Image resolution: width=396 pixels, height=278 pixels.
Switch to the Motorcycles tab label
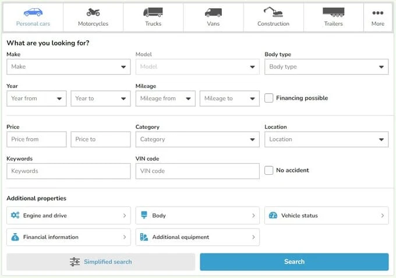pos(93,23)
